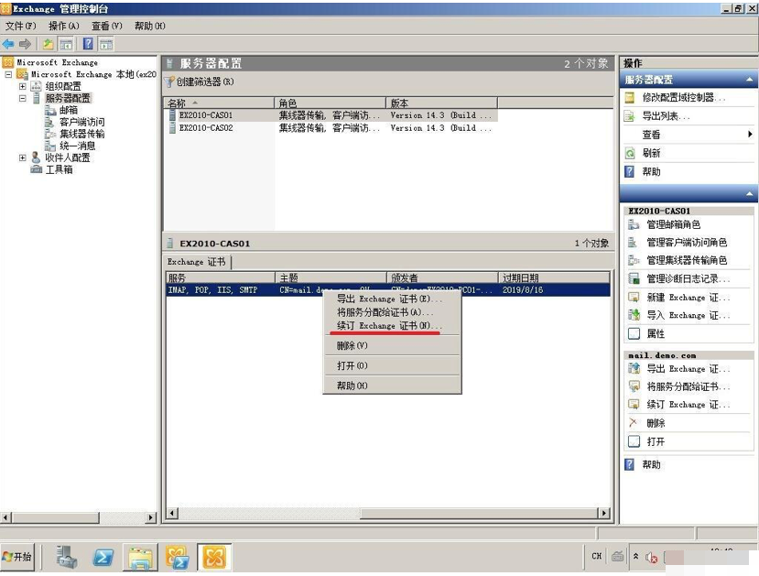This screenshot has width=759, height=576.
Task: Click the CH language indicator in tray
Action: pos(596,556)
